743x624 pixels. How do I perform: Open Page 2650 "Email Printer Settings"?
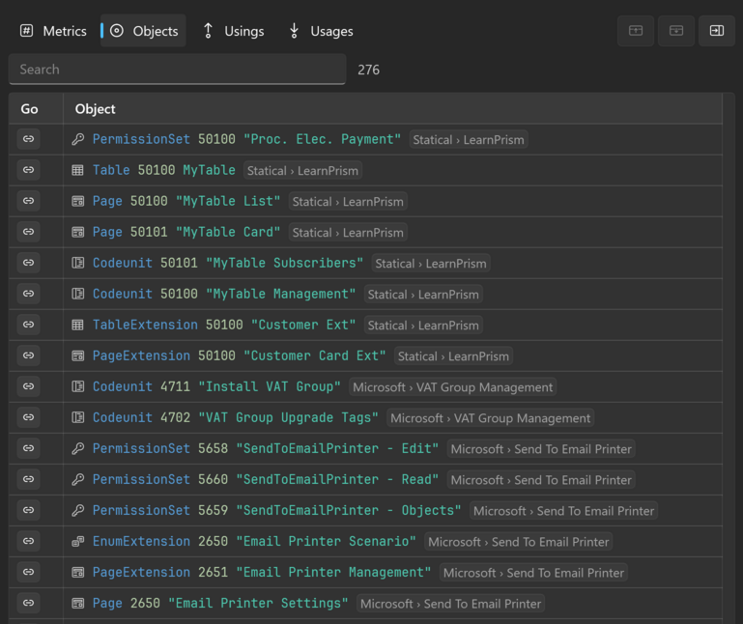(x=220, y=603)
